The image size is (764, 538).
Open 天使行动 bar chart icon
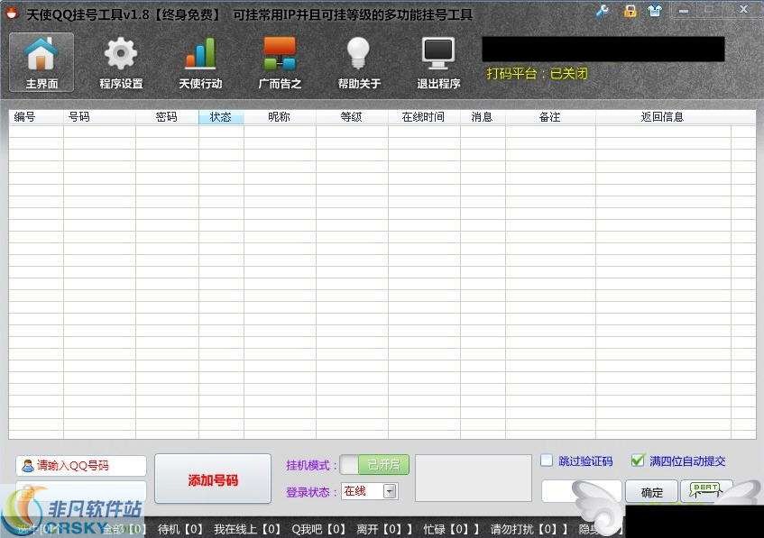pos(200,62)
